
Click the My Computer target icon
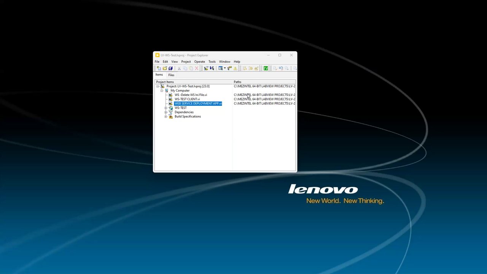(166, 91)
